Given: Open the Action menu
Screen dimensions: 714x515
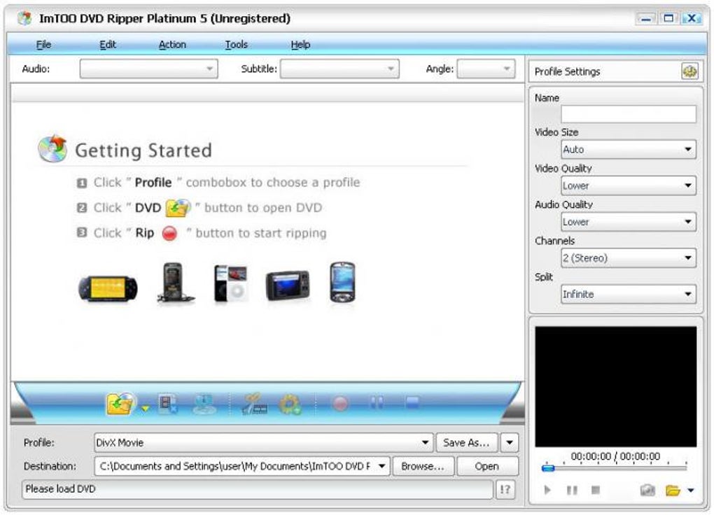Looking at the screenshot, I should pyautogui.click(x=172, y=45).
